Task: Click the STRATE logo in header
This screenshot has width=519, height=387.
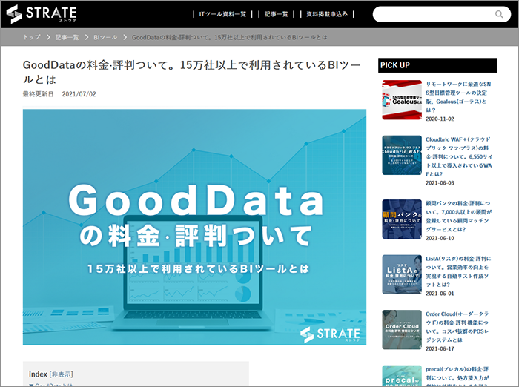Action: click(42, 14)
